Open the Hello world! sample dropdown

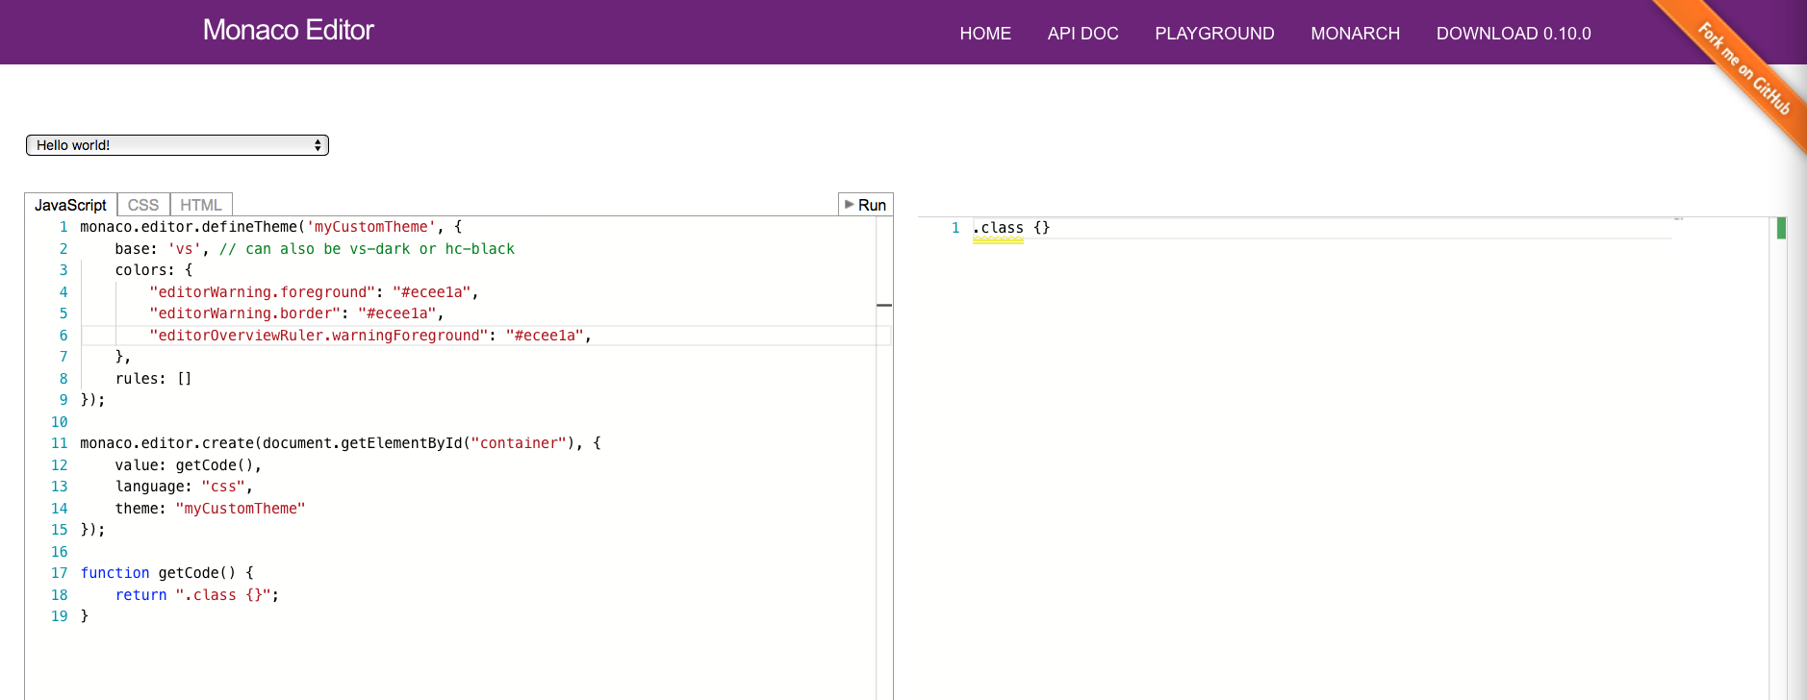click(177, 145)
